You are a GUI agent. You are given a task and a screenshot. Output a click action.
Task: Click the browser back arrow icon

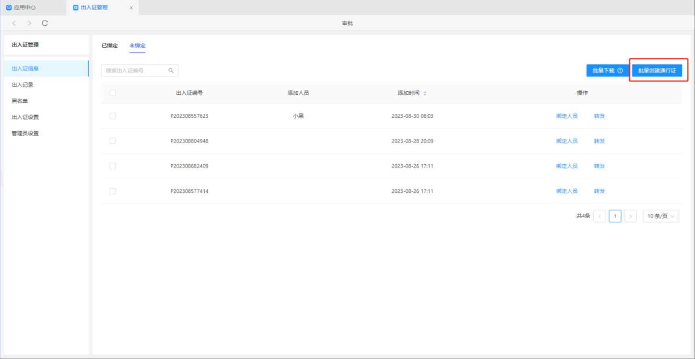point(14,23)
